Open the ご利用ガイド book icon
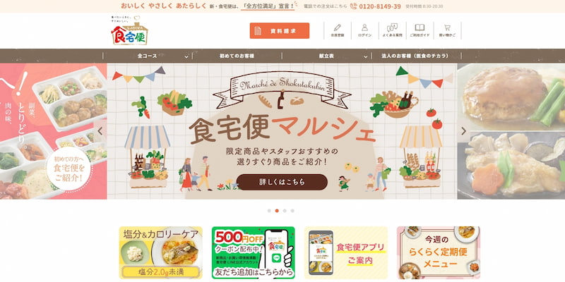The height and width of the screenshot is (282, 565). (420, 27)
